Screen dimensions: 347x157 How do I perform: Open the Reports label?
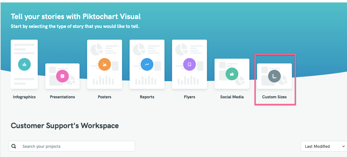click(x=147, y=97)
